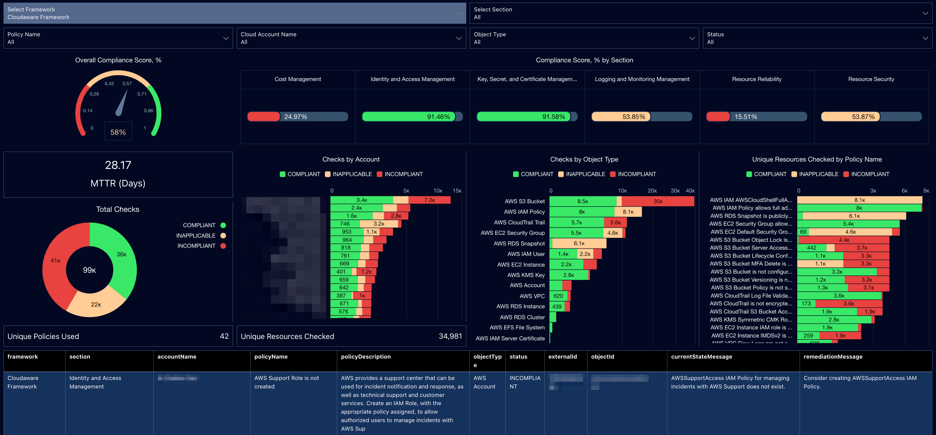Click the 91.46% Identity and Access bar
This screenshot has width=936, height=435.
coord(412,117)
